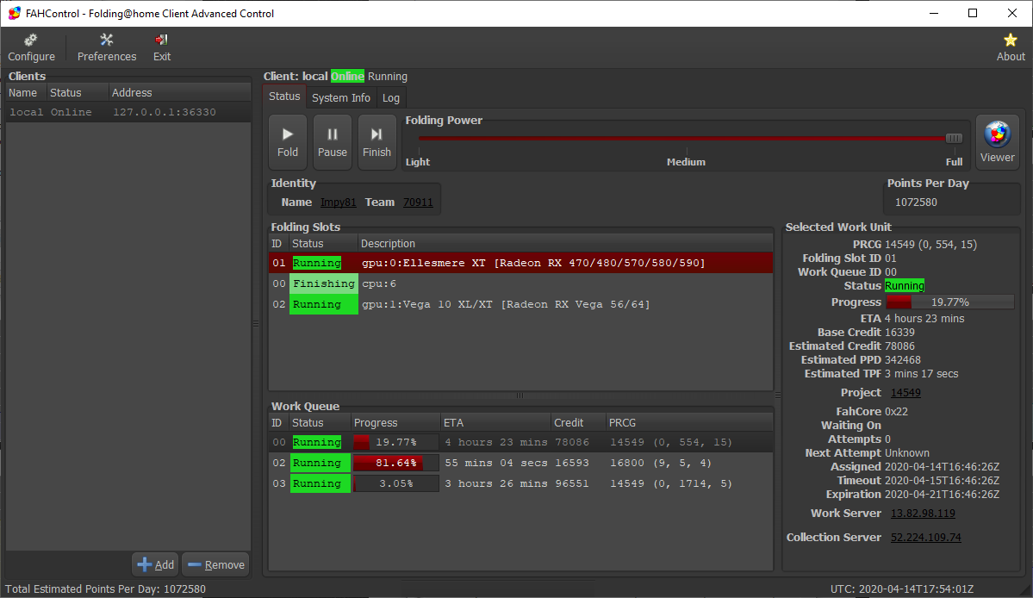1033x598 pixels.
Task: Click the Estimated PPD value 342468
Action: [x=903, y=359]
